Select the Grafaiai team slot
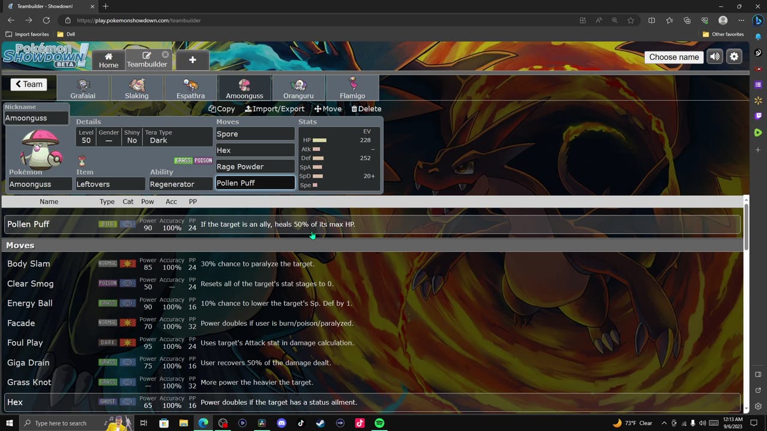This screenshot has width=767, height=431. pyautogui.click(x=83, y=89)
